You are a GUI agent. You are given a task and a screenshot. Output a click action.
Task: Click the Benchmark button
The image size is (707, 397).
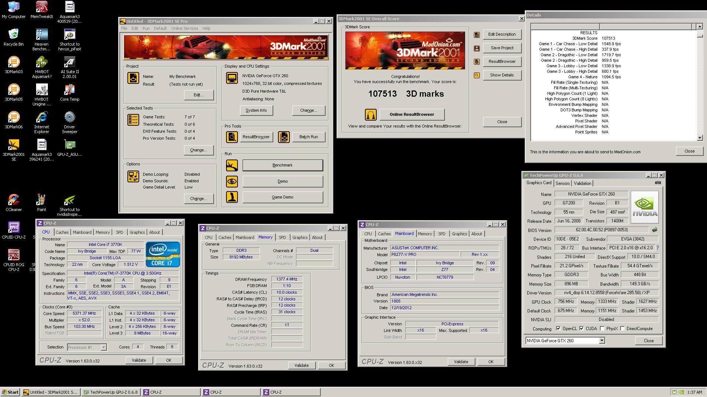[x=282, y=165]
